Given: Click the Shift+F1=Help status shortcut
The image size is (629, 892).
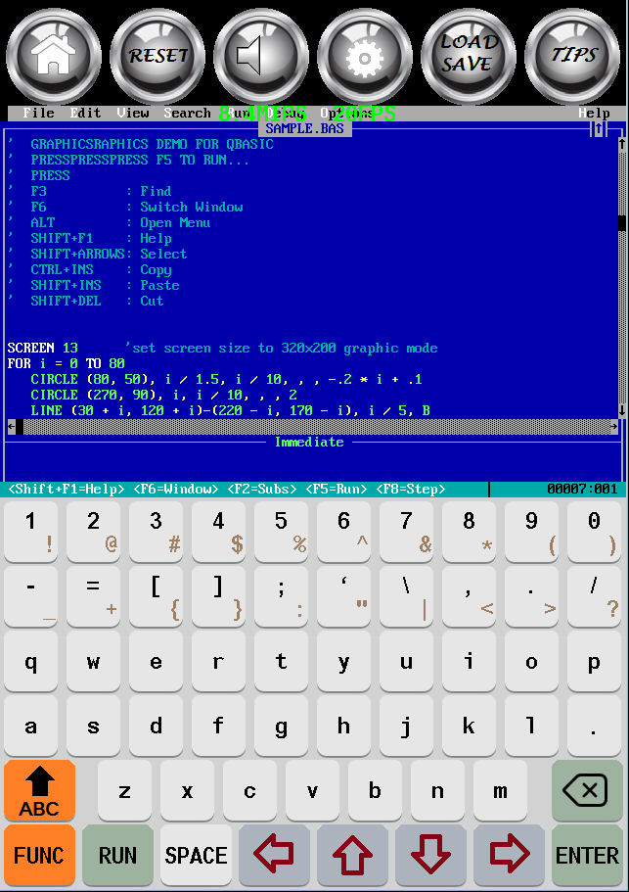Looking at the screenshot, I should pos(67,489).
